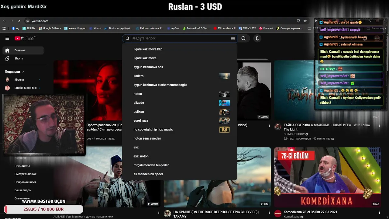This screenshot has width=389, height=219.
Task: Open the Texture PNG & Text bookmark
Action: 196,28
